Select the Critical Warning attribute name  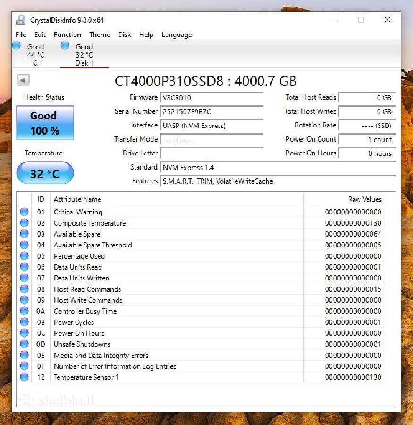tap(78, 212)
